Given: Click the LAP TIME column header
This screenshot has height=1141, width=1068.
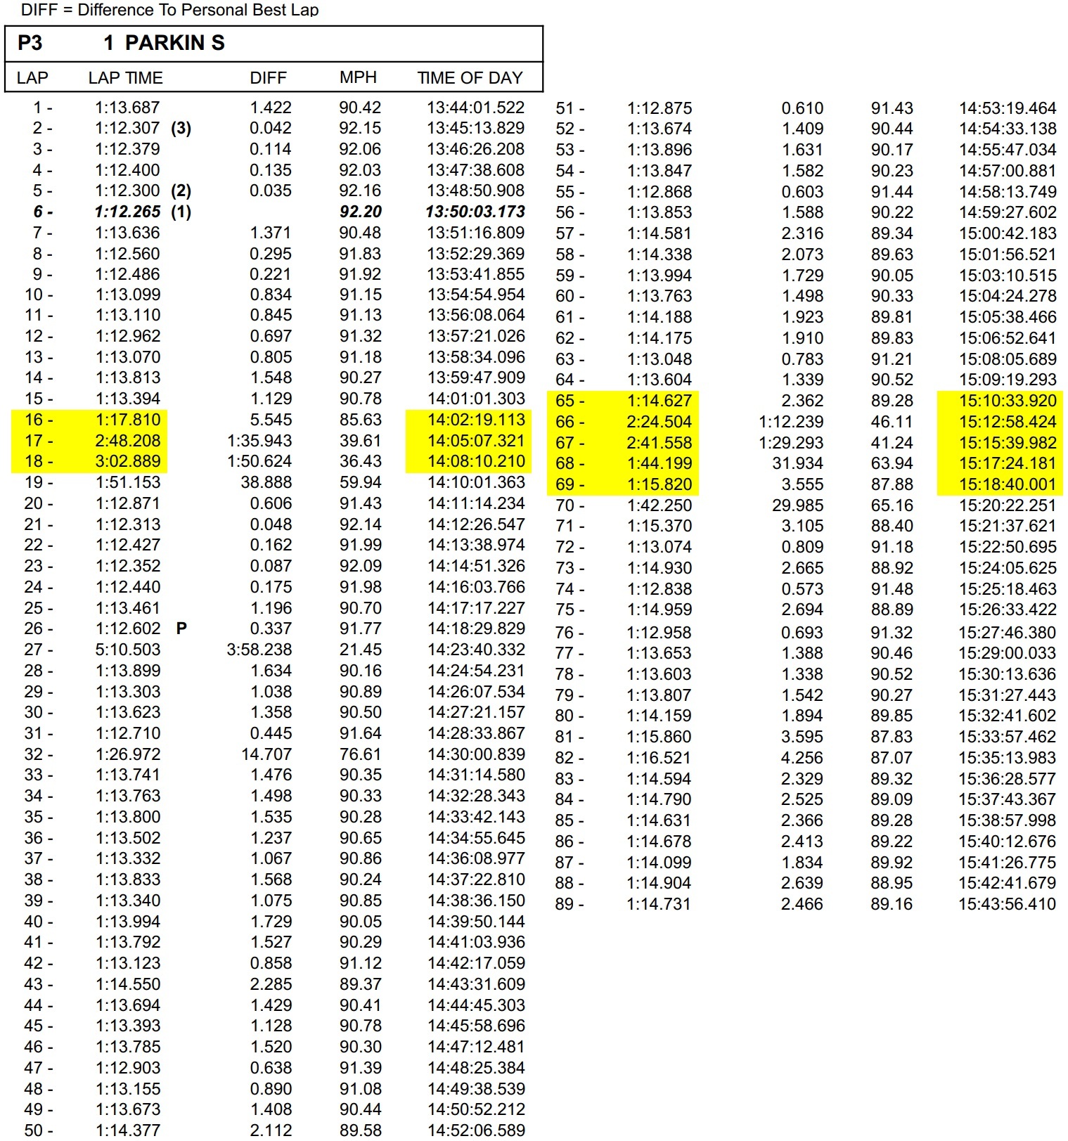Looking at the screenshot, I should pos(125,78).
